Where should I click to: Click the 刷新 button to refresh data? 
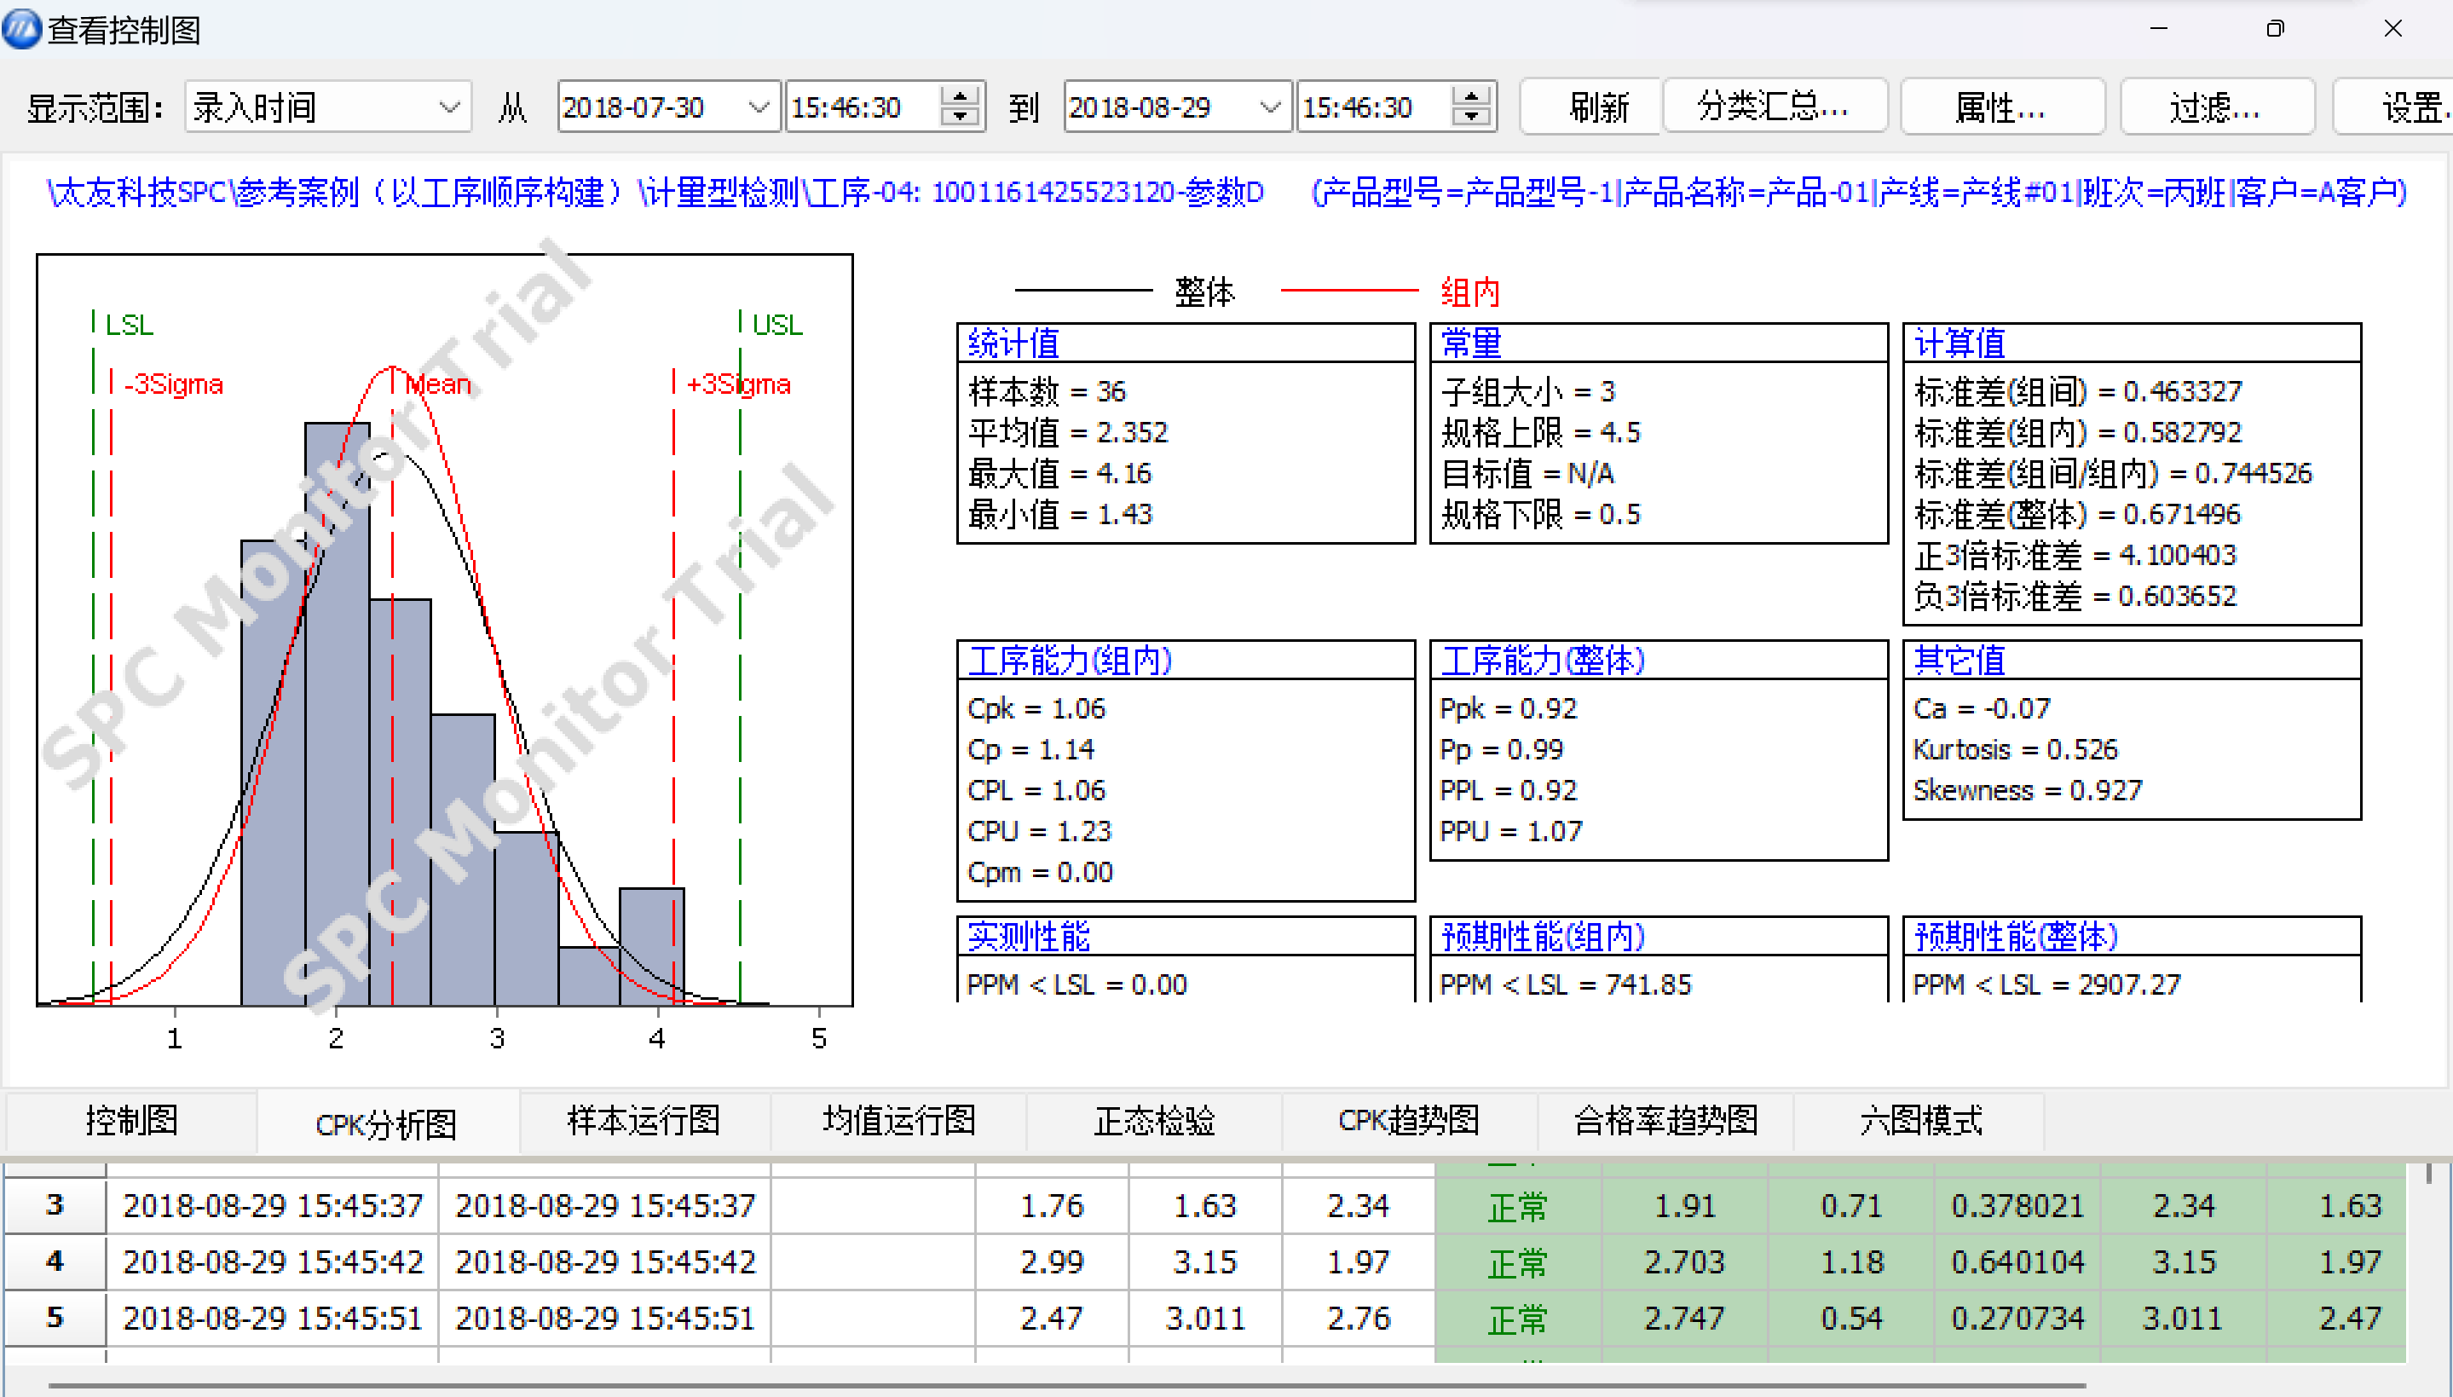click(1590, 107)
